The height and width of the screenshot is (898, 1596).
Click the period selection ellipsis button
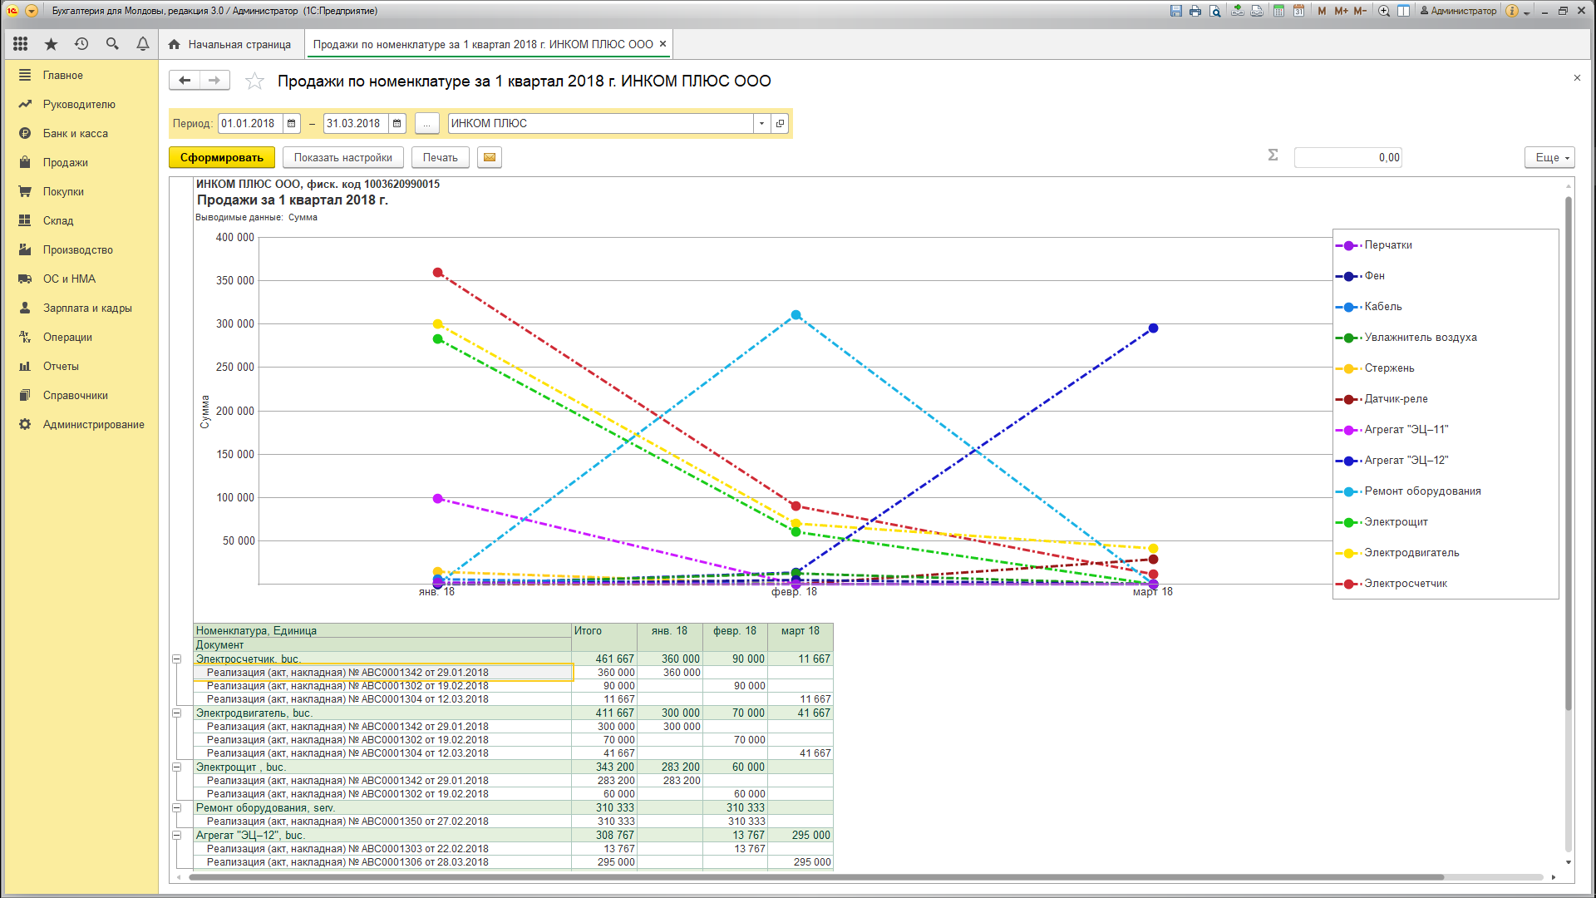tap(426, 123)
